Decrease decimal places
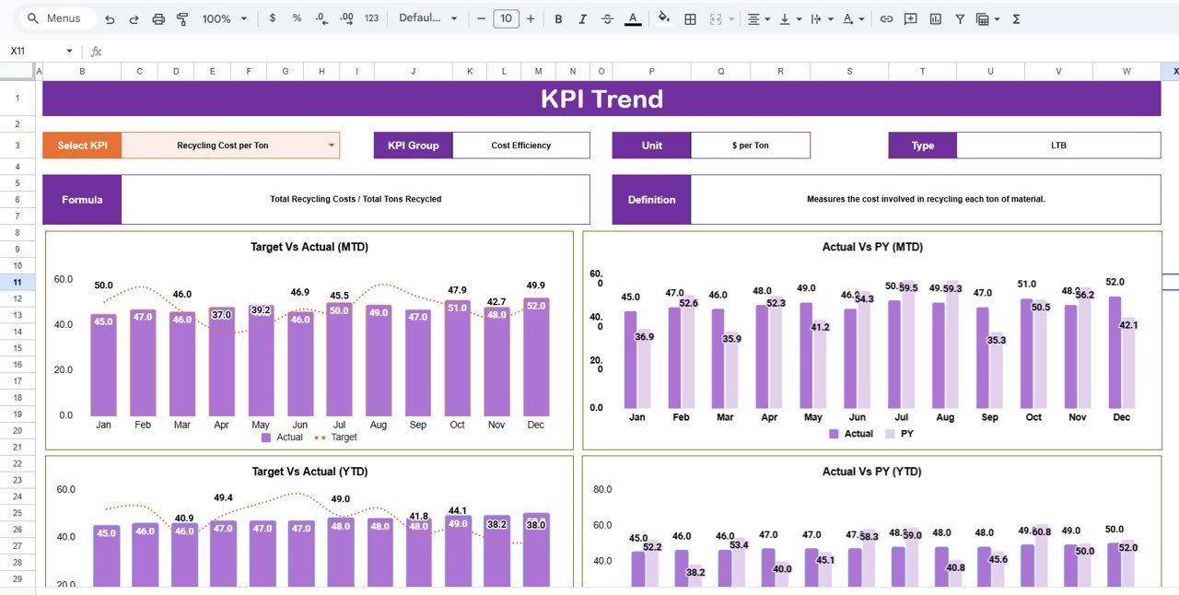This screenshot has width=1179, height=595. pyautogui.click(x=322, y=18)
